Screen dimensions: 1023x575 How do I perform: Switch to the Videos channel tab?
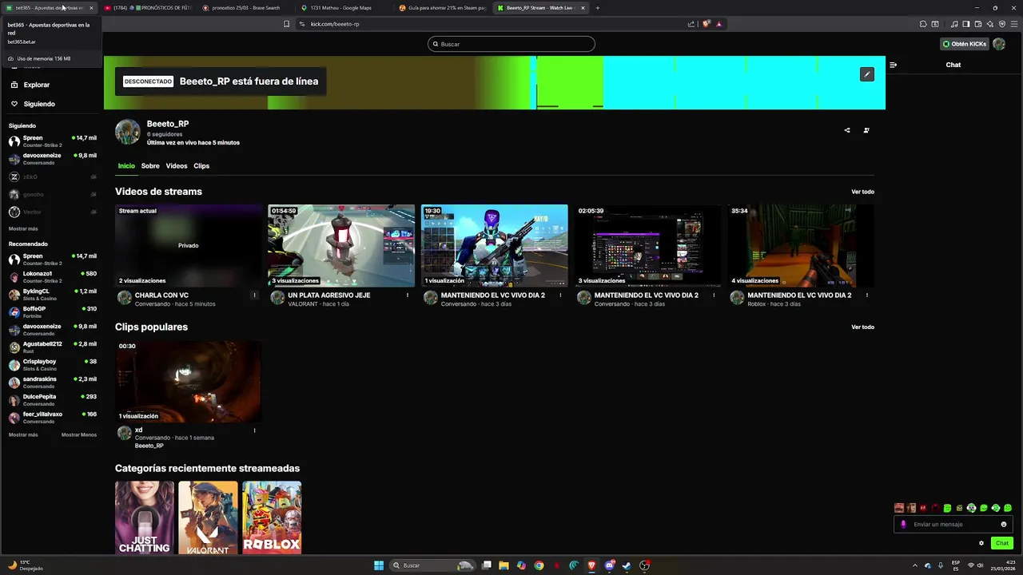pyautogui.click(x=177, y=166)
